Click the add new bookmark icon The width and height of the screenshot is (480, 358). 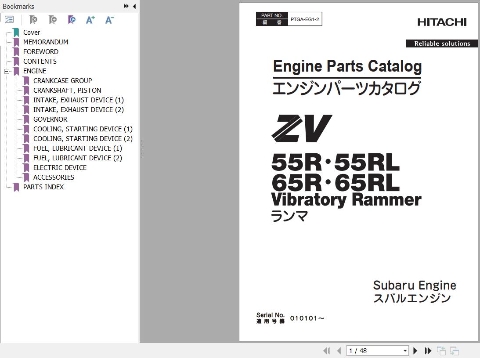(52, 20)
